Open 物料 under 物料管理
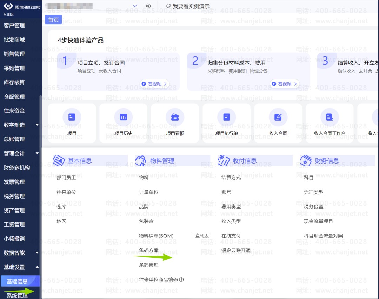This screenshot has width=379, height=299. pos(144,178)
